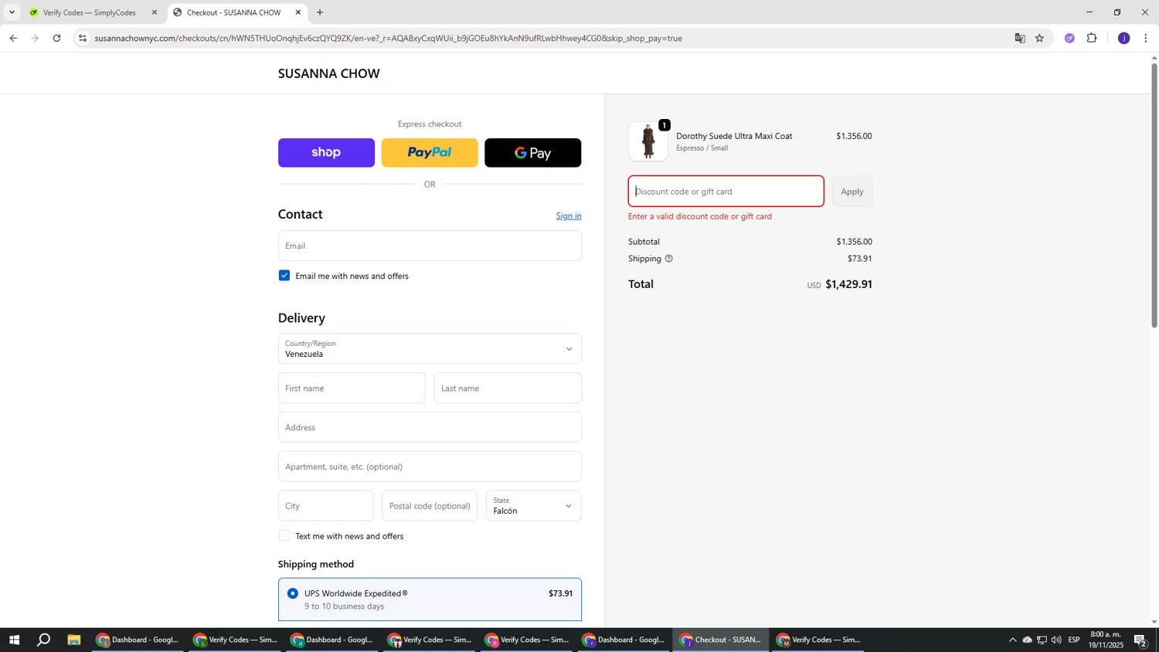
Task: Open Windows taskbar search
Action: click(44, 640)
